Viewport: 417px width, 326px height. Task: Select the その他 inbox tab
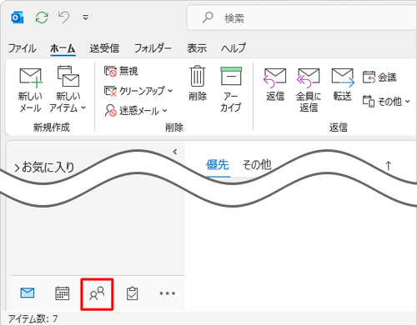tap(257, 165)
